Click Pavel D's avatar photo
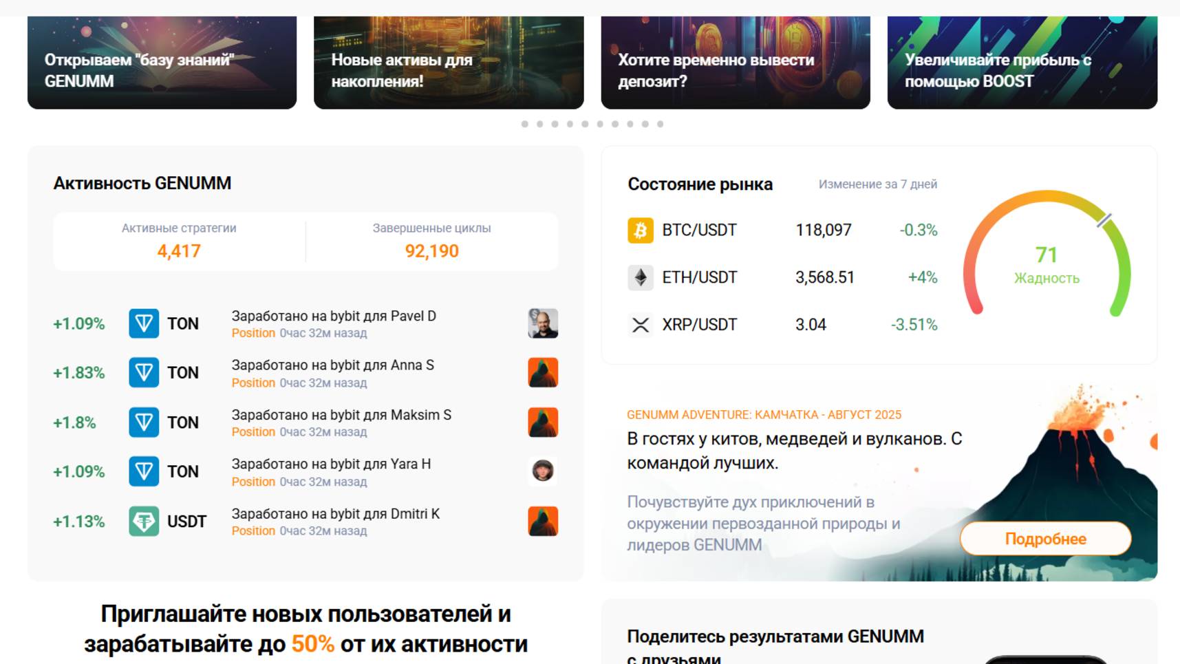The image size is (1180, 664). click(x=543, y=323)
